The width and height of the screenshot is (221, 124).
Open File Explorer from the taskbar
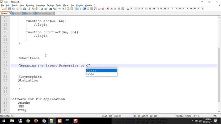pyautogui.click(x=12, y=121)
